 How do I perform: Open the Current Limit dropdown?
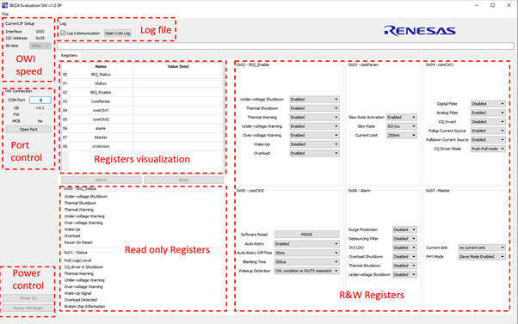[x=401, y=135]
